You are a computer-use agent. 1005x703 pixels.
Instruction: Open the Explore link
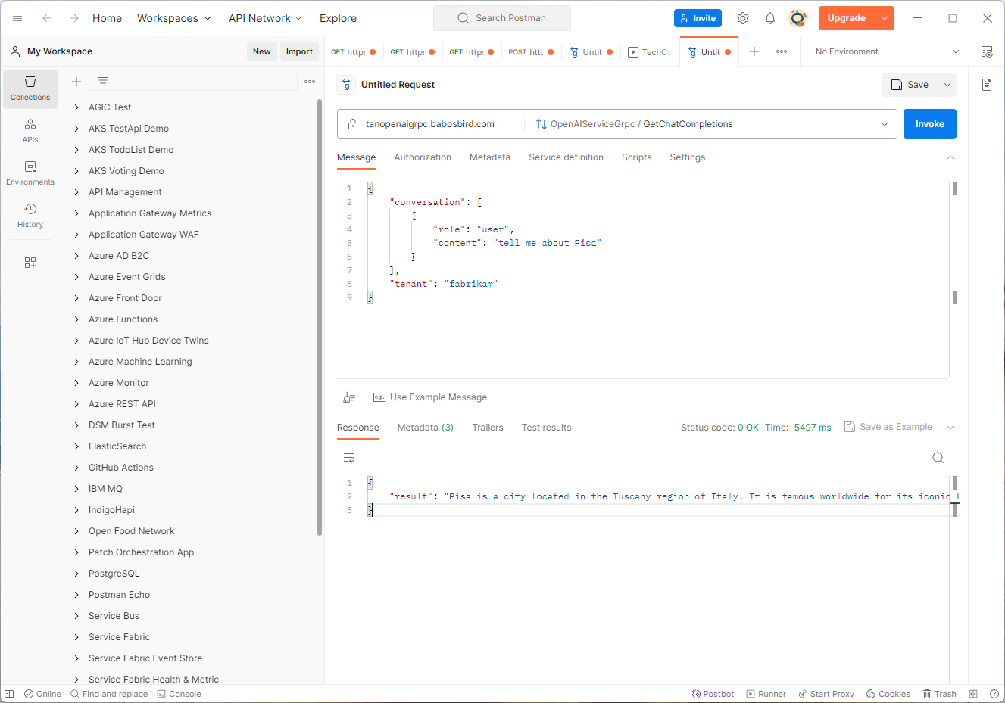[x=338, y=18]
